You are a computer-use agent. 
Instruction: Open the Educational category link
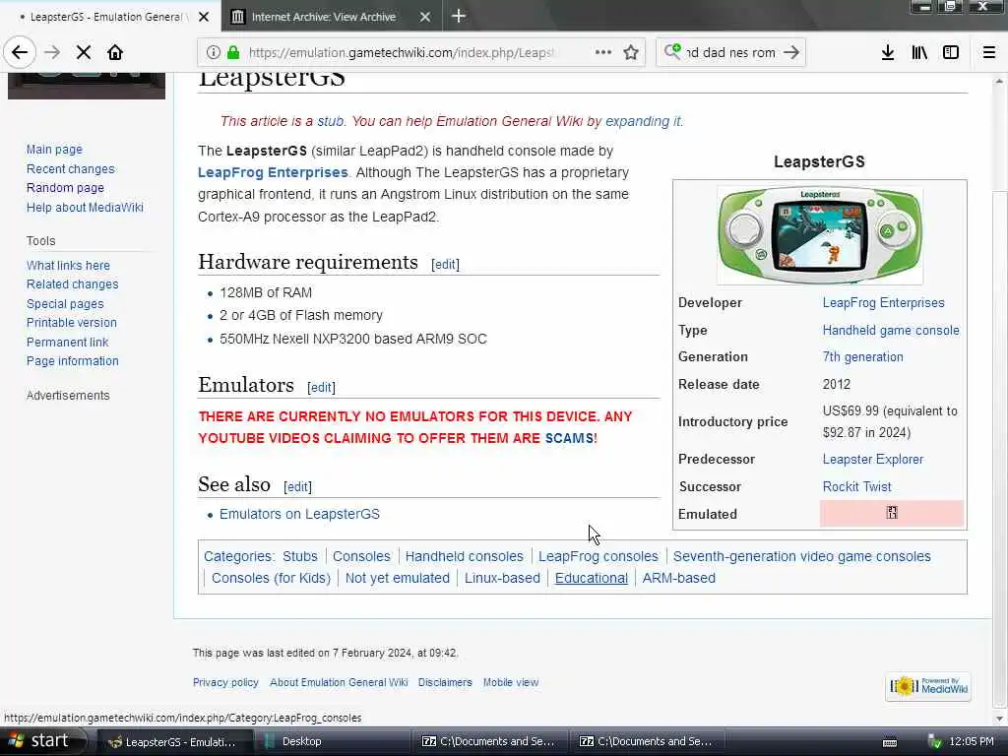point(592,578)
